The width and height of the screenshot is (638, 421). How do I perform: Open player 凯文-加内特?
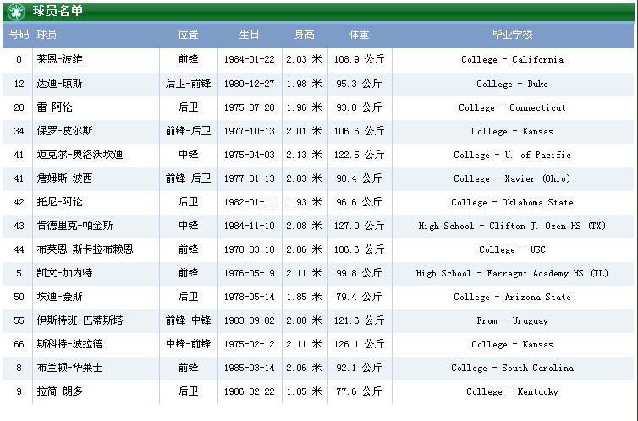pos(64,273)
